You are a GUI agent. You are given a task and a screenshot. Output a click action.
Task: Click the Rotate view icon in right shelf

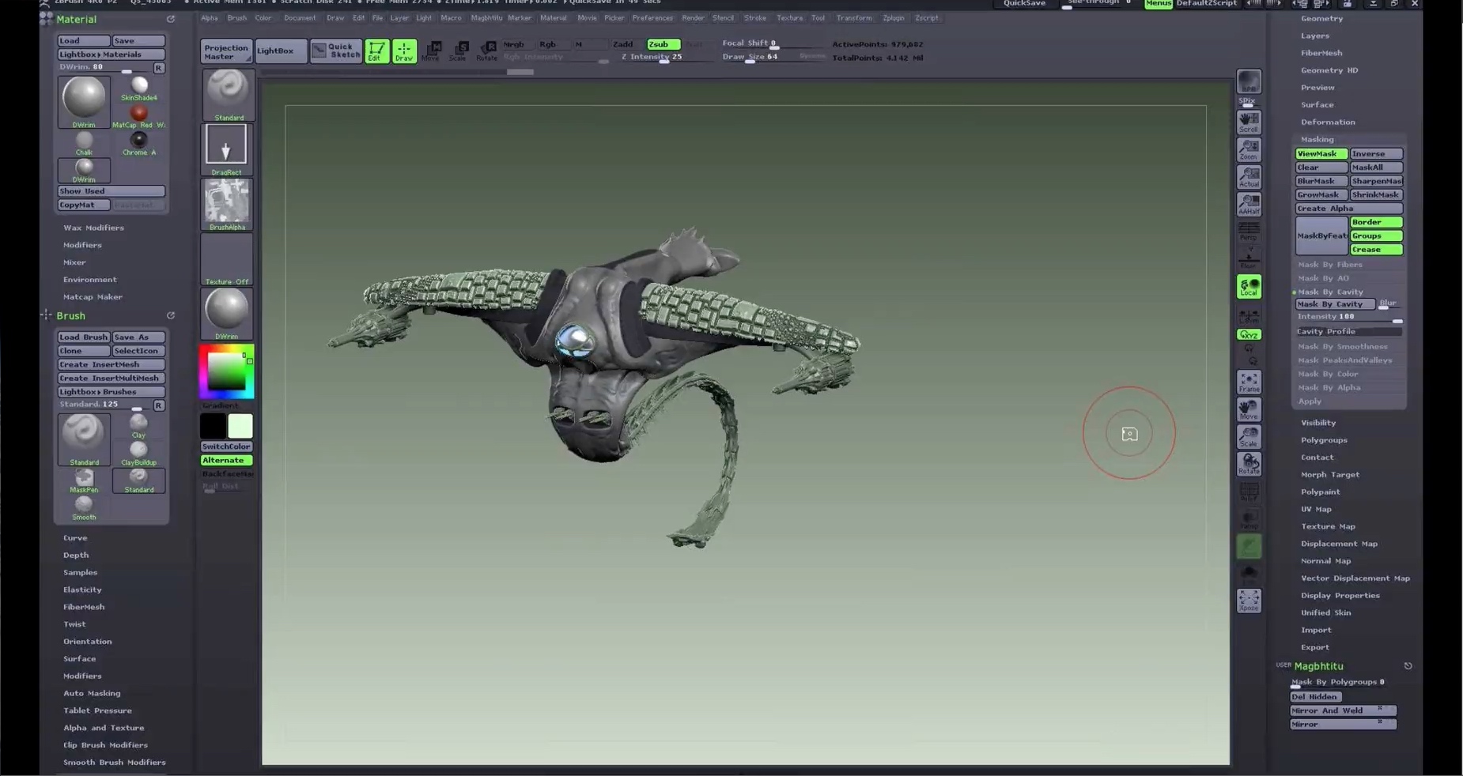[x=1249, y=464]
